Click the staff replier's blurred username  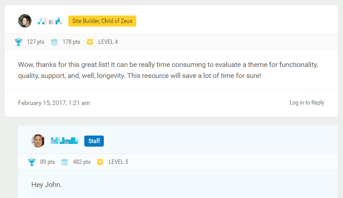point(65,141)
